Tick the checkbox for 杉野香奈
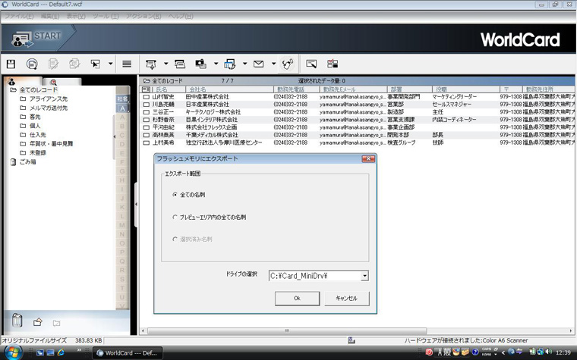577x360 pixels. [x=146, y=120]
